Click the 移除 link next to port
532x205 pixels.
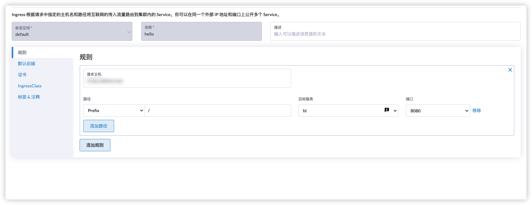[476, 111]
